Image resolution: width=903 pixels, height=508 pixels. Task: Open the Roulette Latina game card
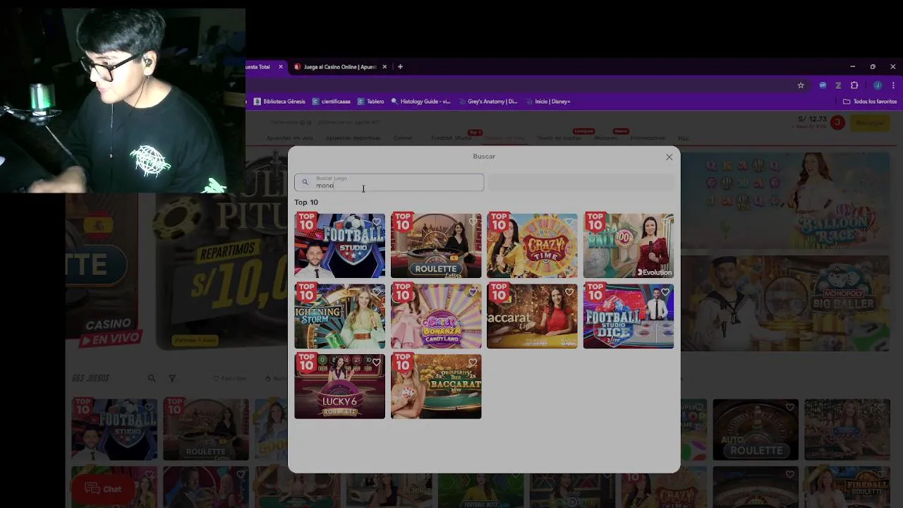coord(436,246)
